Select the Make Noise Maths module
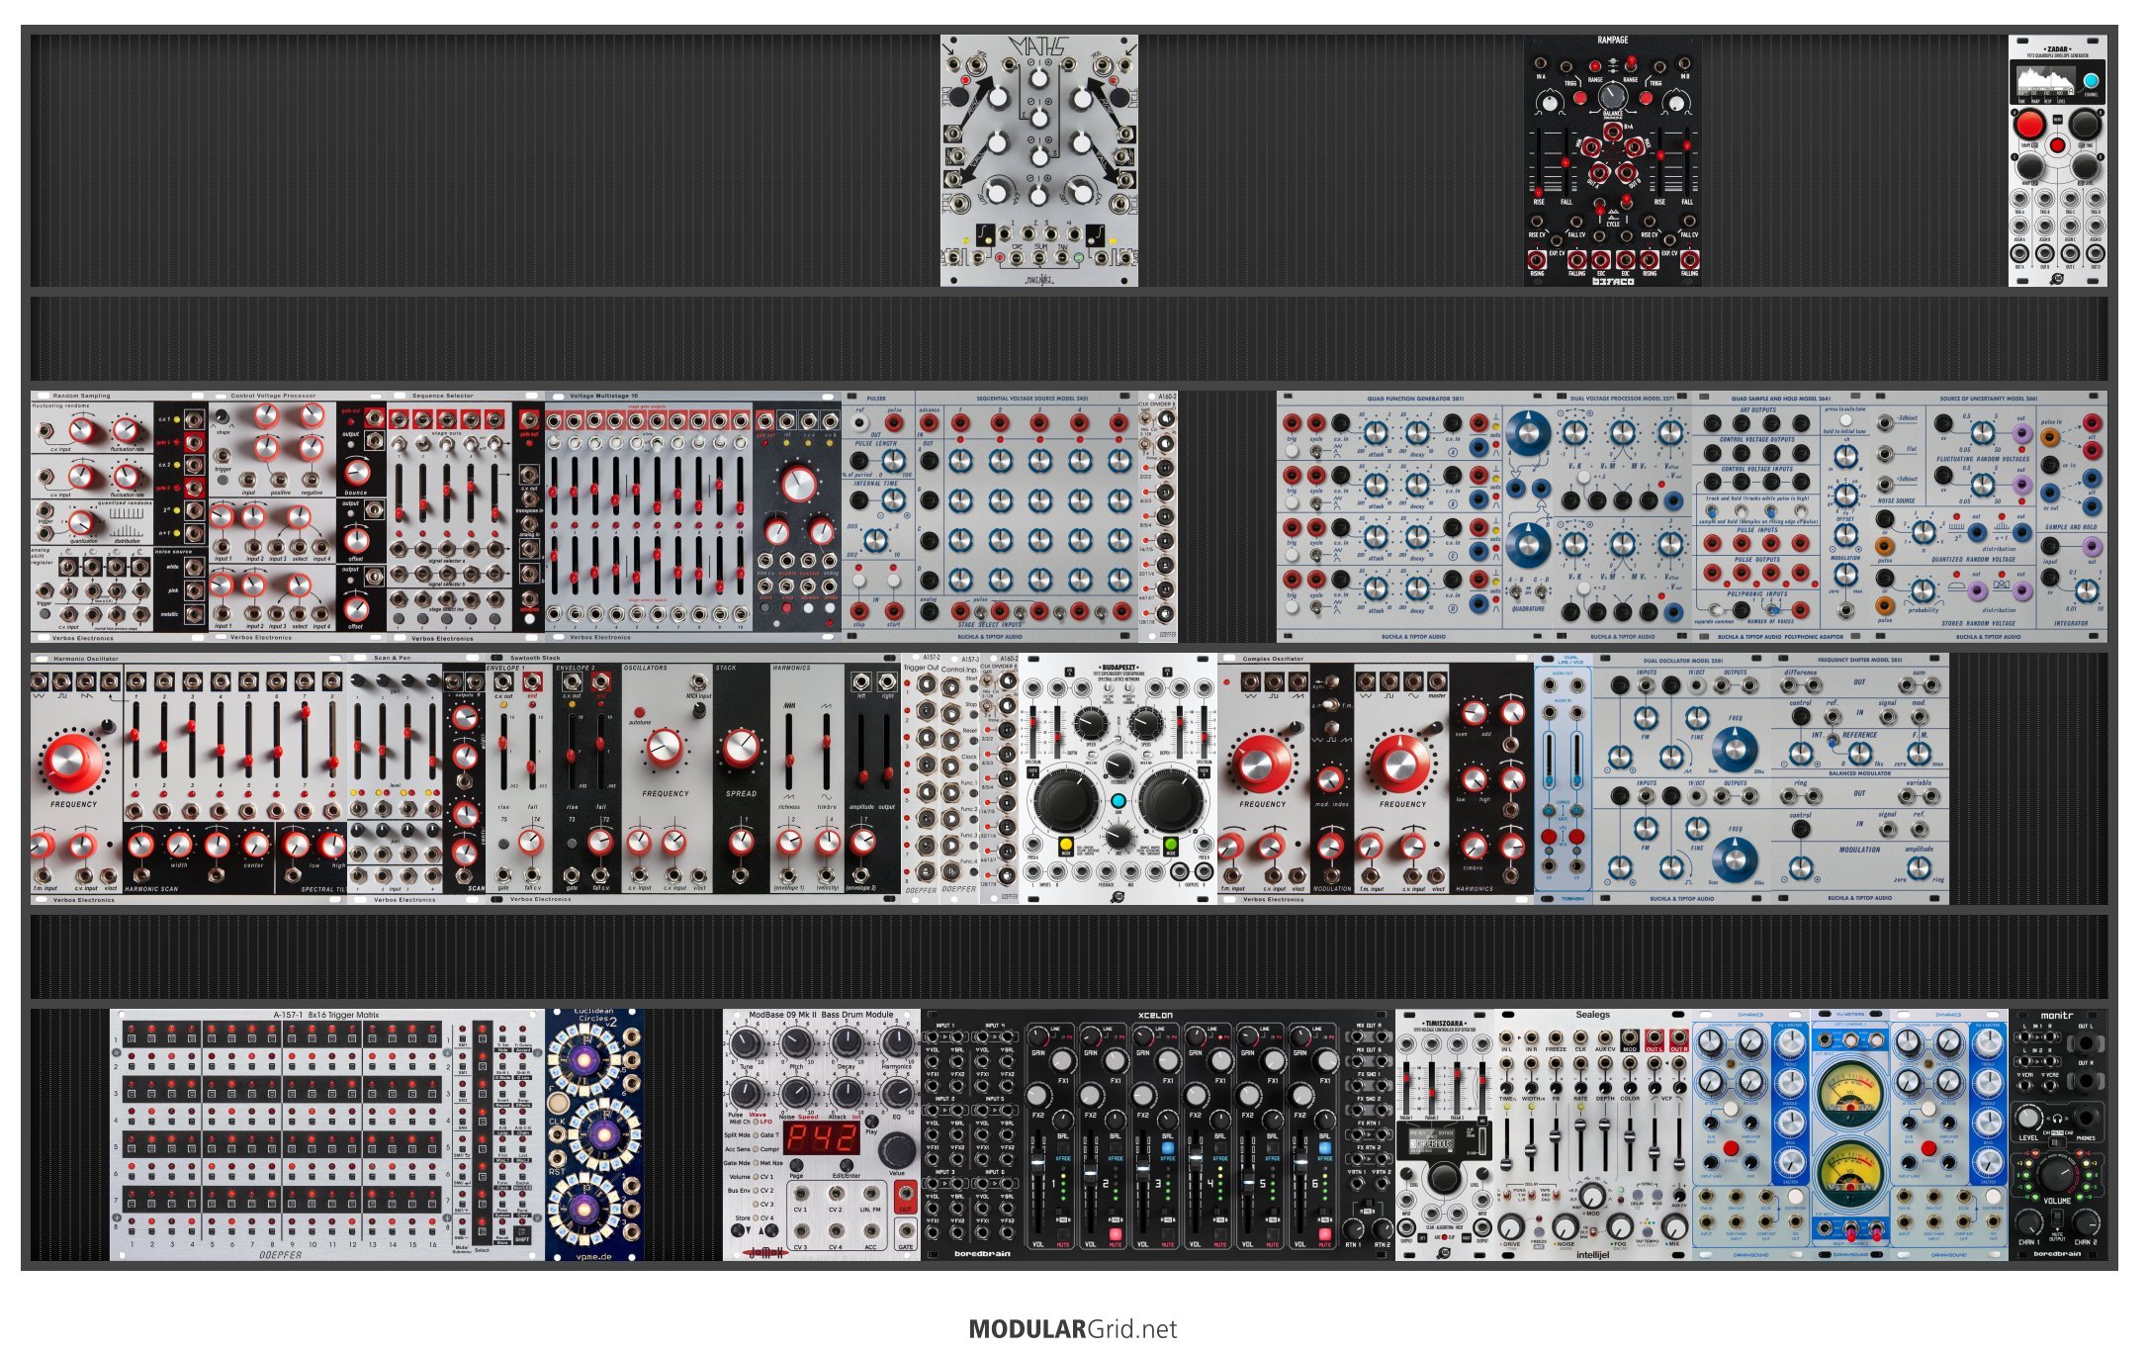 point(1038,161)
